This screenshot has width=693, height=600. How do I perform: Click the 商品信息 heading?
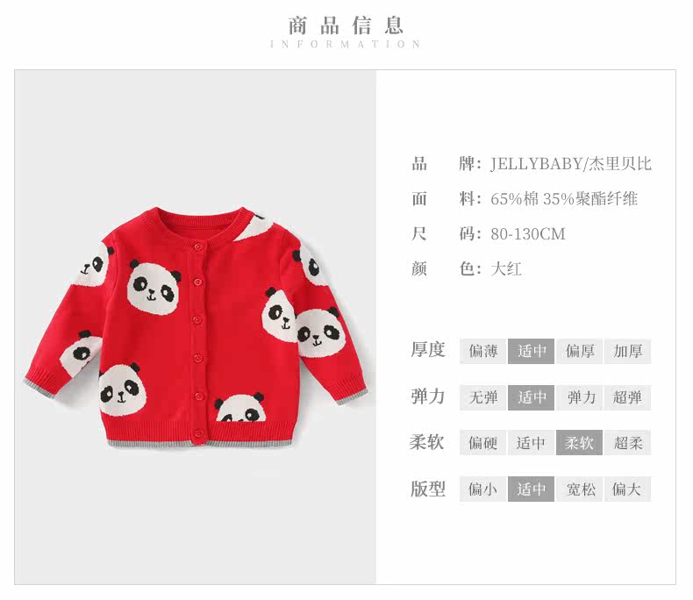pyautogui.click(x=346, y=25)
